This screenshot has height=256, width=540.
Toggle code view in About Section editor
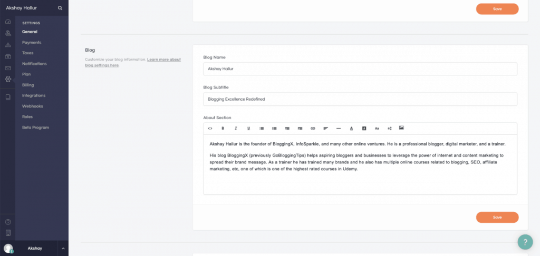coord(210,129)
